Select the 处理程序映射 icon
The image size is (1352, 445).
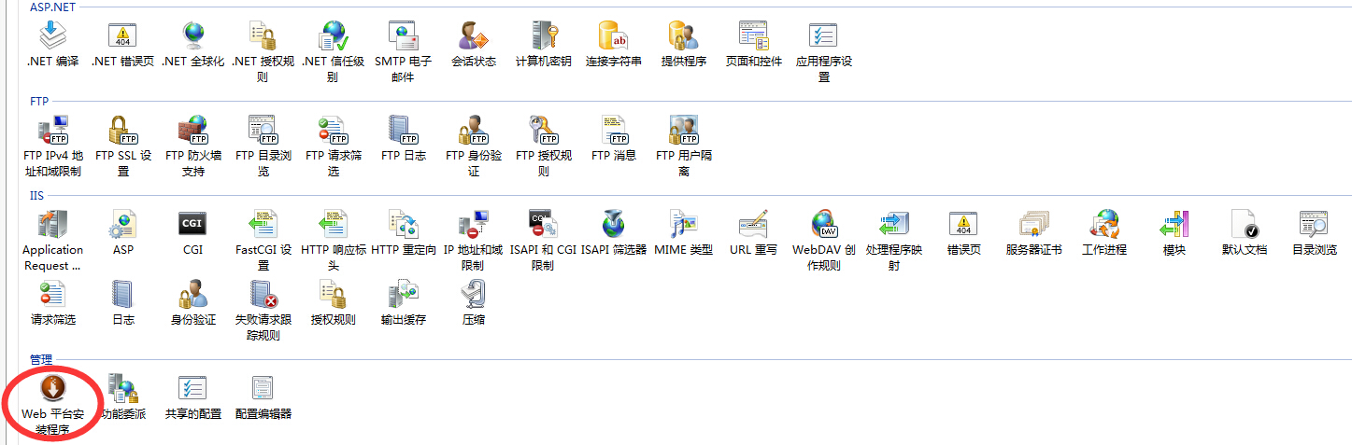click(894, 225)
